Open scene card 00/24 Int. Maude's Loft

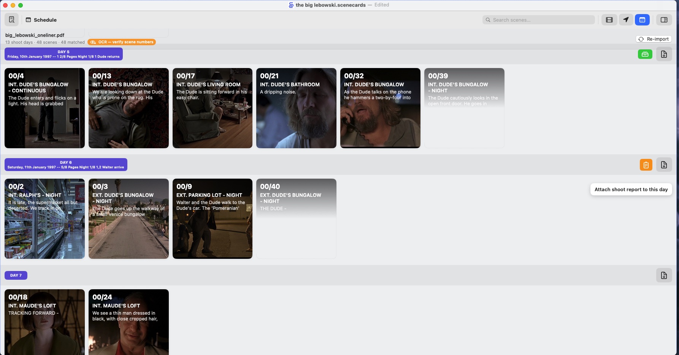coord(129,322)
